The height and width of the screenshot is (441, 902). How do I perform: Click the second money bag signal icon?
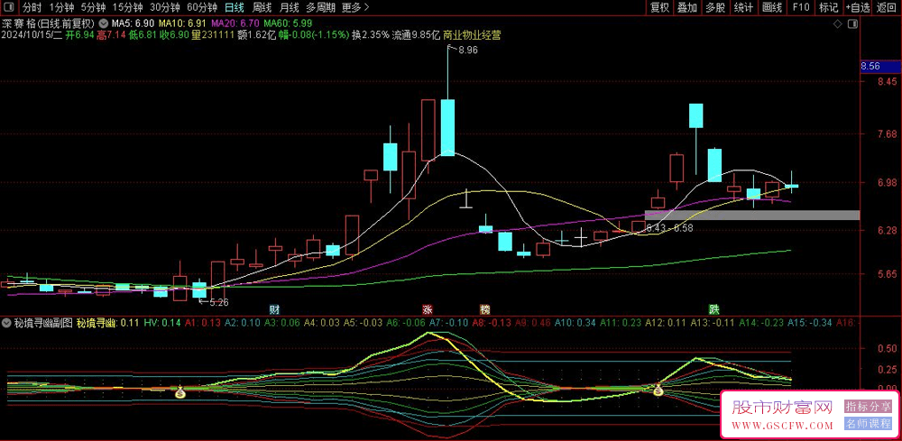[658, 390]
